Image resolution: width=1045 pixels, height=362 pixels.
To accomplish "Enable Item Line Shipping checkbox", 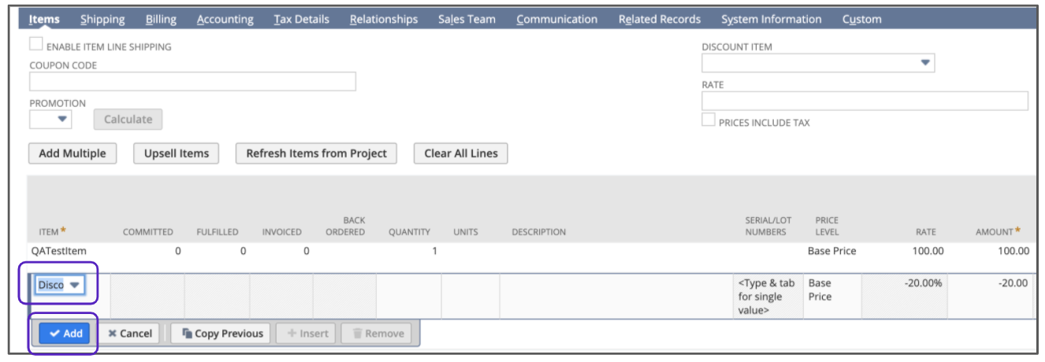I will tap(36, 46).
